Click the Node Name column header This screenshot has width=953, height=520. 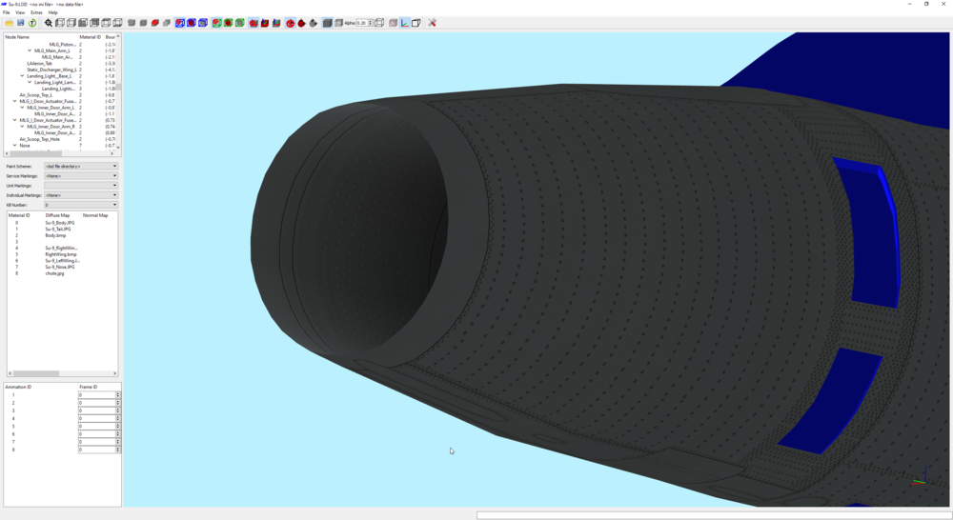point(17,37)
